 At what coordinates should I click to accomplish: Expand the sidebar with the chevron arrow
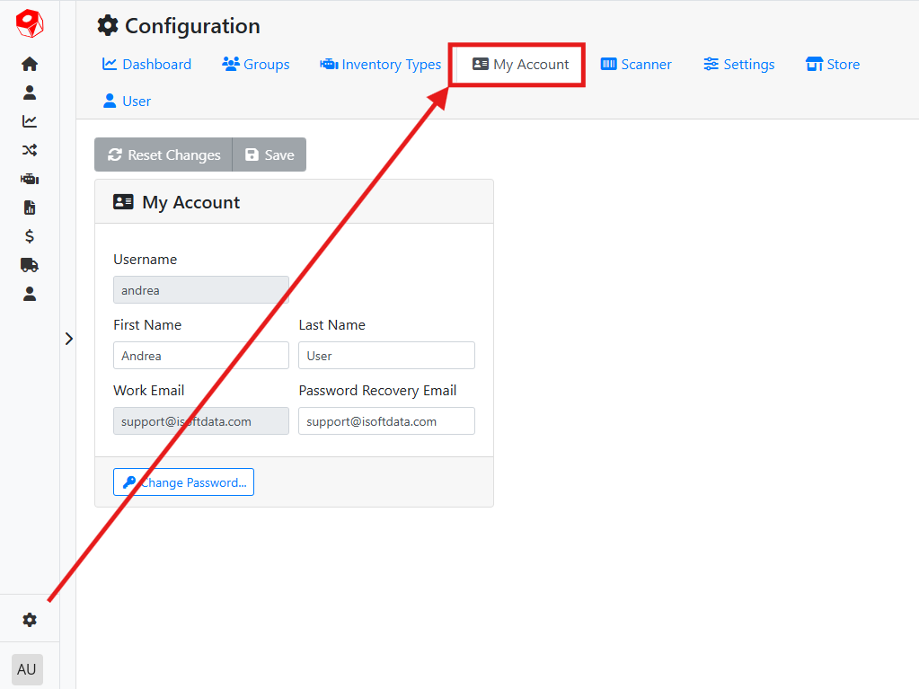pos(68,339)
